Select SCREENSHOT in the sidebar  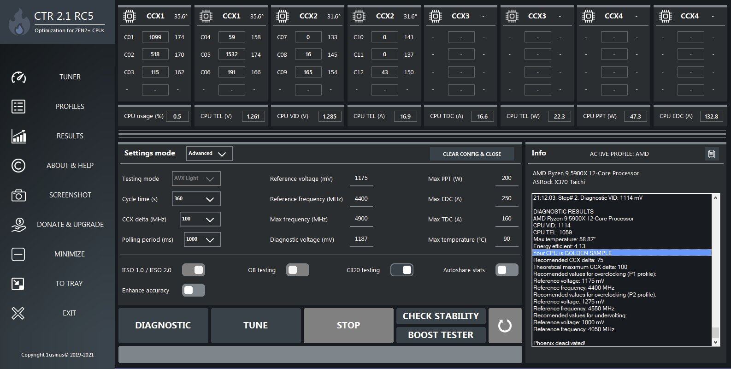pyautogui.click(x=70, y=195)
